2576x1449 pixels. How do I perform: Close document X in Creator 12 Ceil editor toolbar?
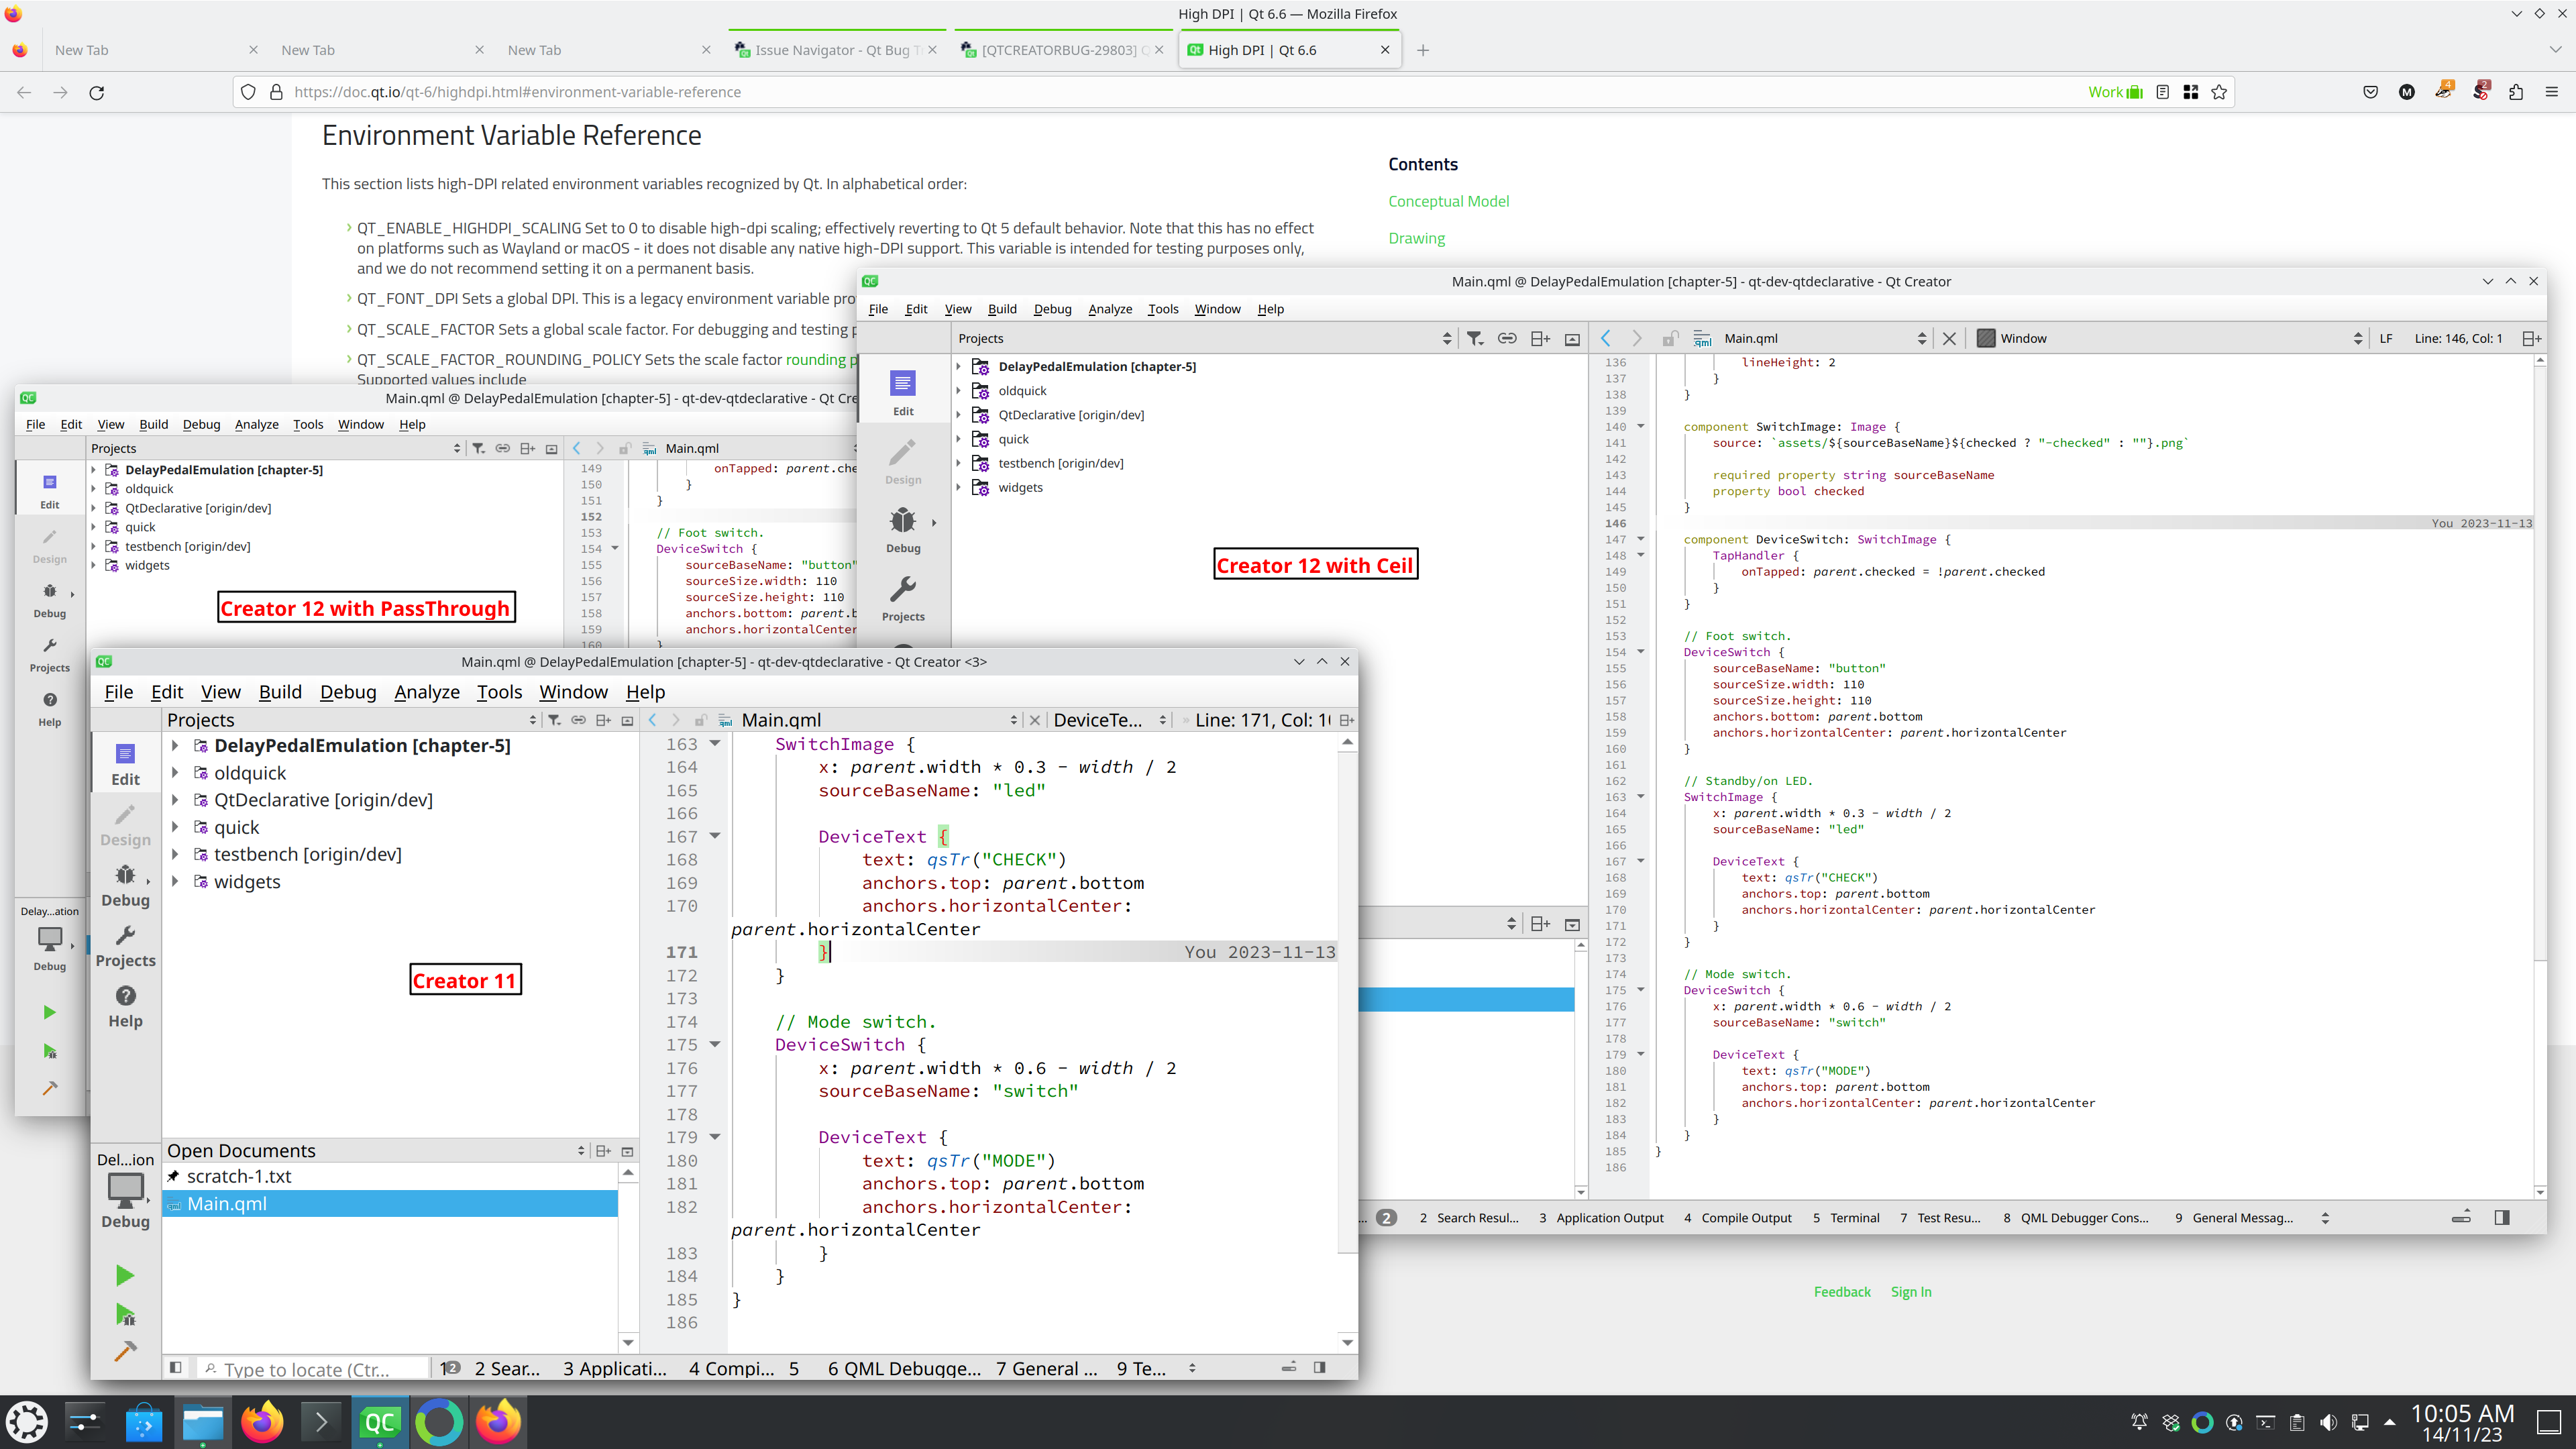(x=1949, y=338)
